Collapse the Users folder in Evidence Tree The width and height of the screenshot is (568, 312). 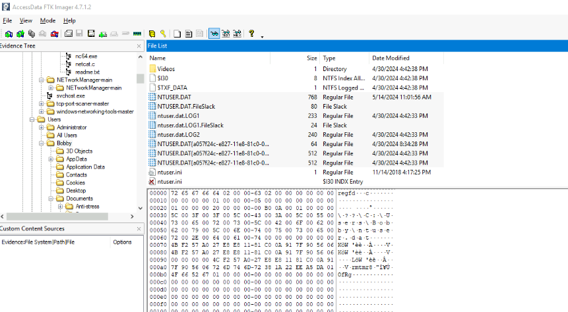pos(33,119)
